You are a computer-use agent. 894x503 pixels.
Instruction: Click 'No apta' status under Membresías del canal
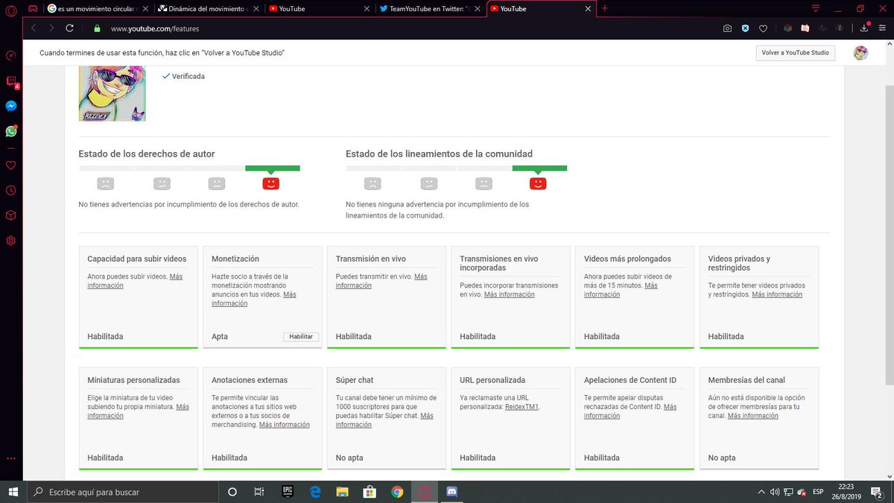(x=721, y=458)
